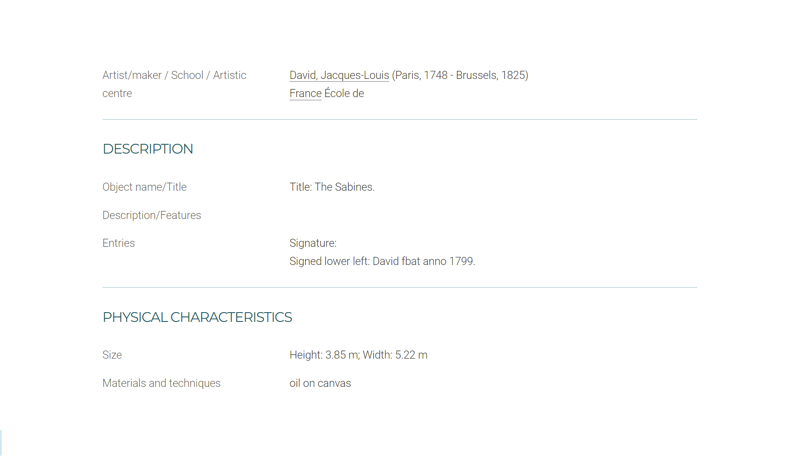Open the David, Jacques-Louis artist link
Screen dimensions: 785x459
click(339, 75)
